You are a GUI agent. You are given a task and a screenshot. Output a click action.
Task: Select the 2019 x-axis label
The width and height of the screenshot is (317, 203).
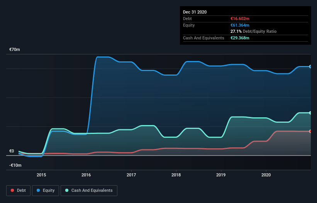pyautogui.click(x=221, y=174)
